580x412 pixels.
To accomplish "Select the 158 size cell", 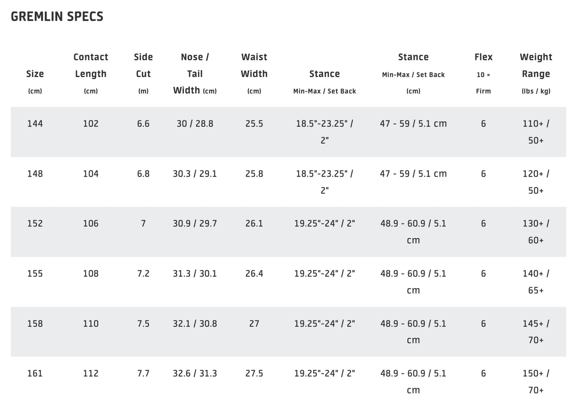I will pyautogui.click(x=35, y=324).
